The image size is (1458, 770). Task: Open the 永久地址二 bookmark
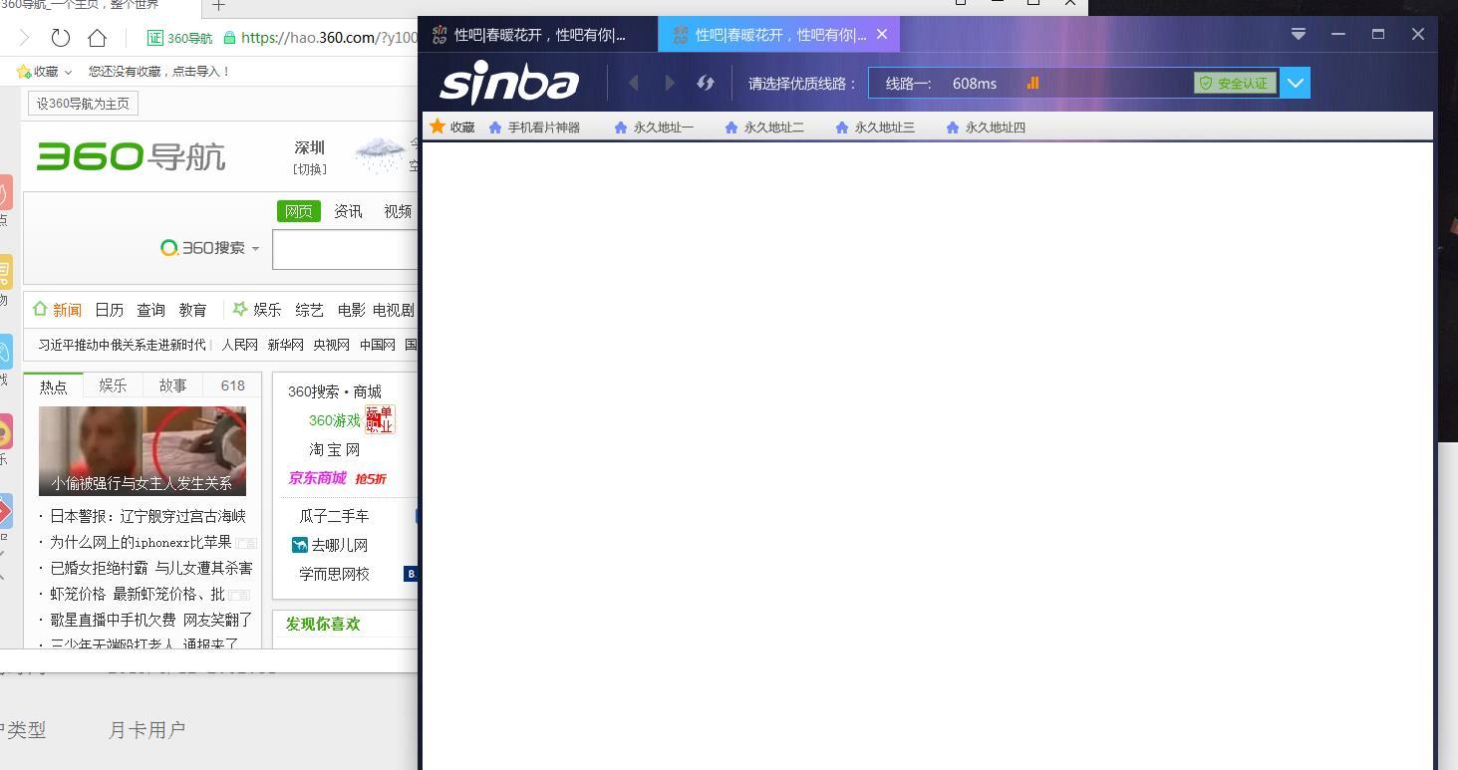pos(764,128)
